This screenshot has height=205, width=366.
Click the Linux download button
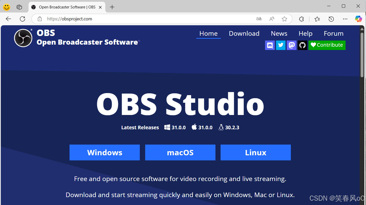click(x=256, y=152)
